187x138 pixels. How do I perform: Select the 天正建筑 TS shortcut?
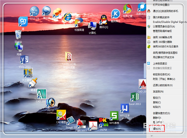pyautogui.click(x=28, y=75)
